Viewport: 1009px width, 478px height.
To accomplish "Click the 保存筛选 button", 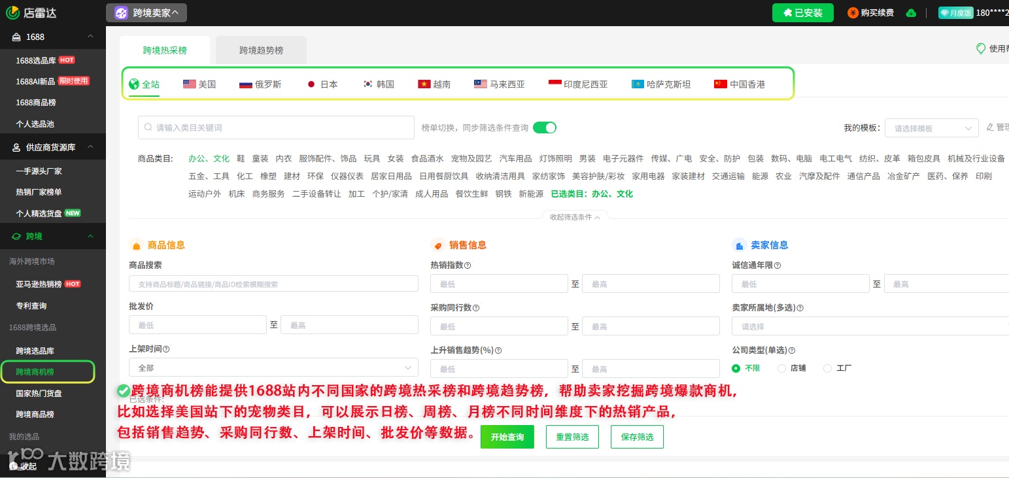I will (637, 437).
